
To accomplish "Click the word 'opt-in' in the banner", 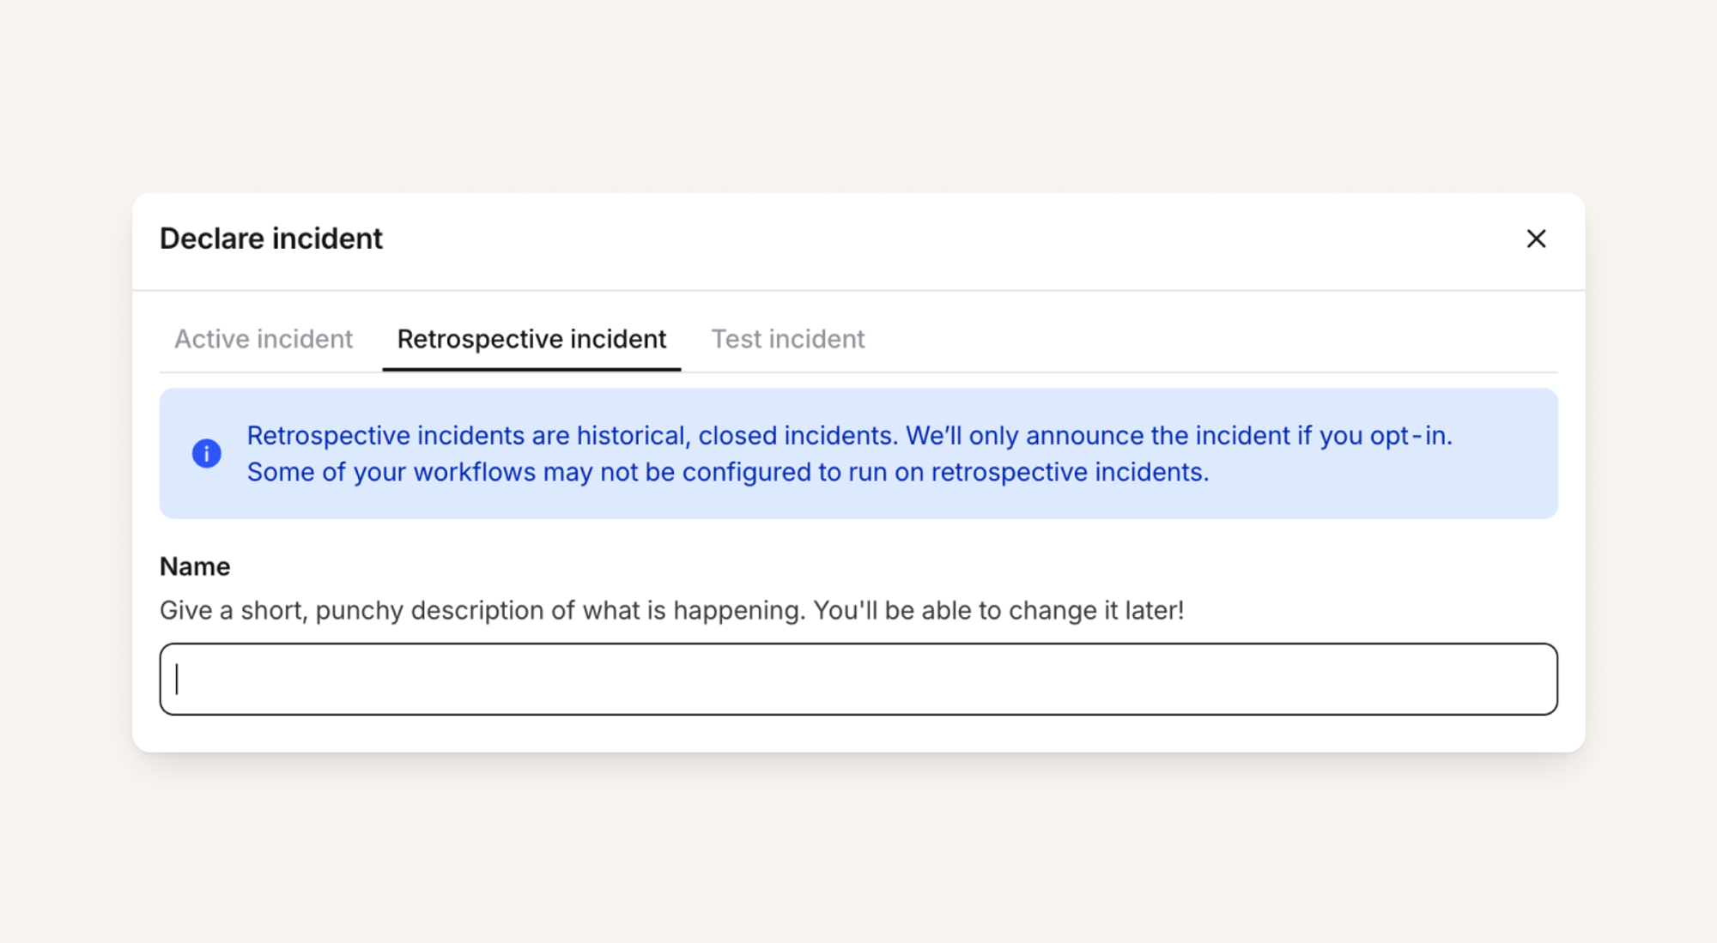I will point(1410,436).
